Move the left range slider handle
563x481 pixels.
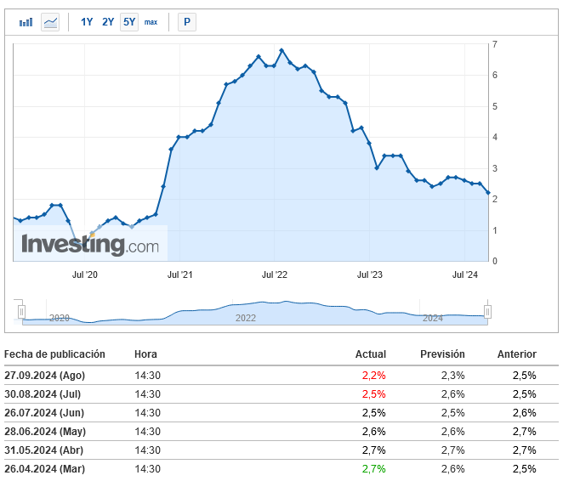tap(21, 312)
